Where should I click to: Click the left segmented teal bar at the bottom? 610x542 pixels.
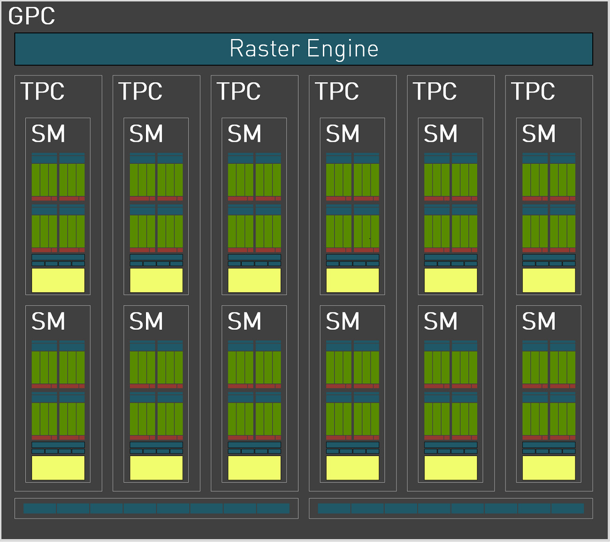(x=156, y=507)
